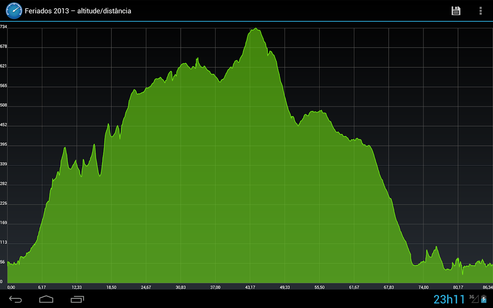493x308 pixels.
Task: Tap the speedometer app icon
Action: click(14, 11)
